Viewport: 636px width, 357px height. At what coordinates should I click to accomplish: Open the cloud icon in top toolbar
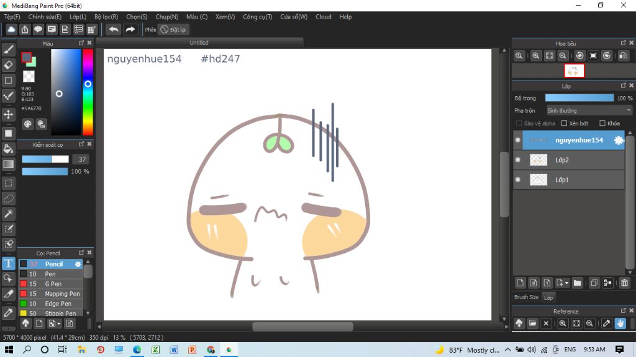tap(11, 30)
